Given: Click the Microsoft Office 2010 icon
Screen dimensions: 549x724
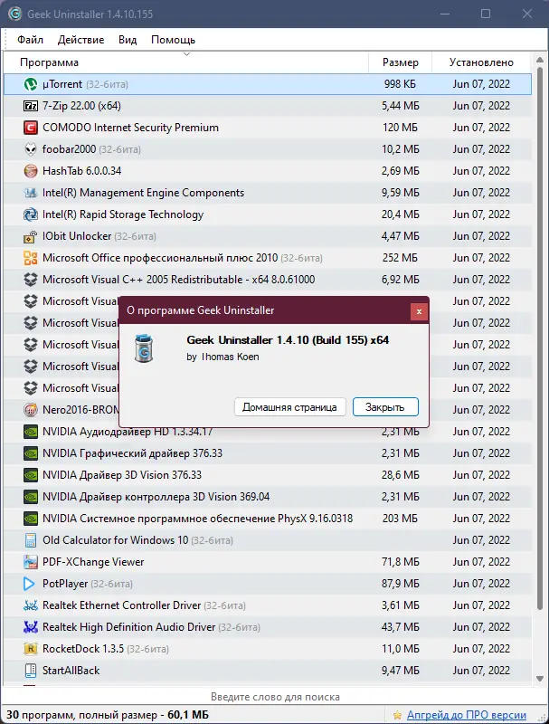Looking at the screenshot, I should click(31, 258).
